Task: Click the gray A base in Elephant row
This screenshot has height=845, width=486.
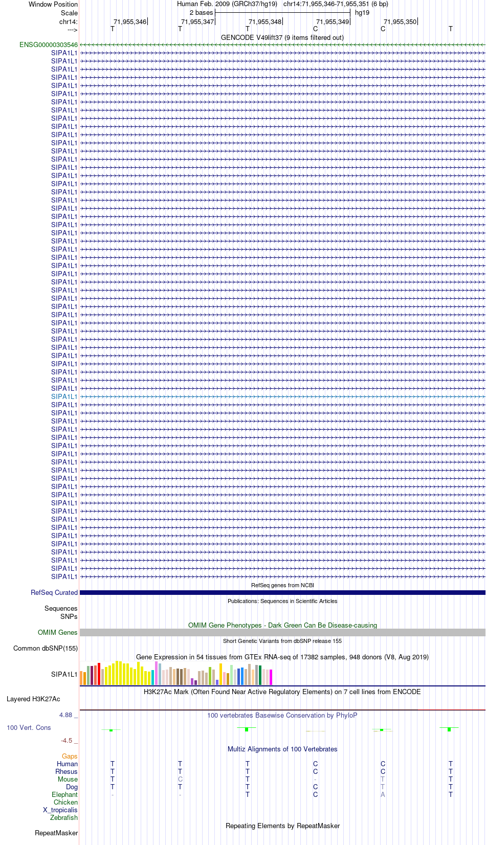Action: [x=383, y=795]
